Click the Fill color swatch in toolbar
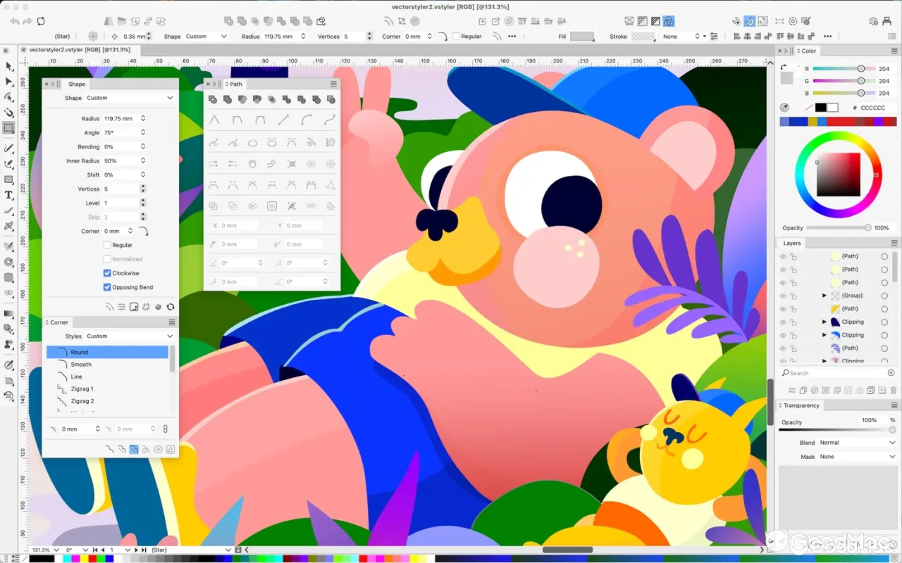The height and width of the screenshot is (563, 902). 582,37
